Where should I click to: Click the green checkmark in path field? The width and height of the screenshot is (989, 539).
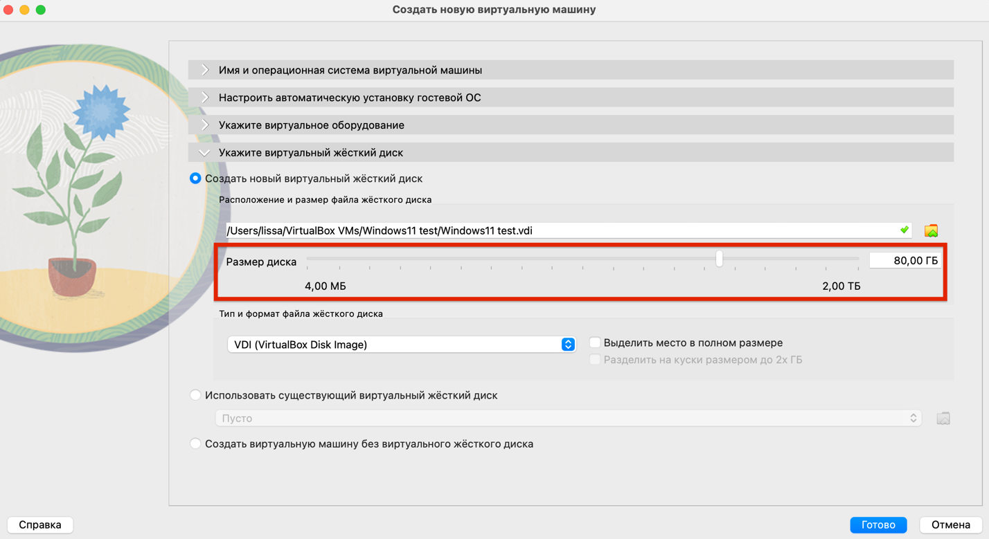point(904,230)
